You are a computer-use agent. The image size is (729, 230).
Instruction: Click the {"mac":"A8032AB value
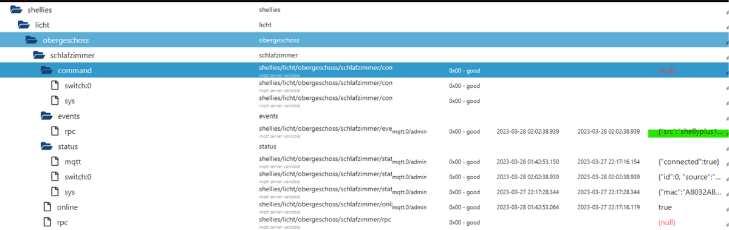click(691, 192)
